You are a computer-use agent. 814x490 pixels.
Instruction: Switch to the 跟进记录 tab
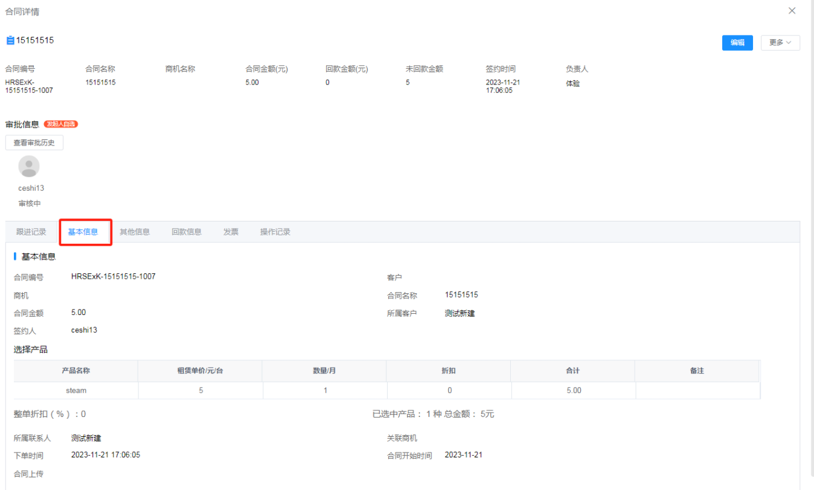click(x=31, y=231)
